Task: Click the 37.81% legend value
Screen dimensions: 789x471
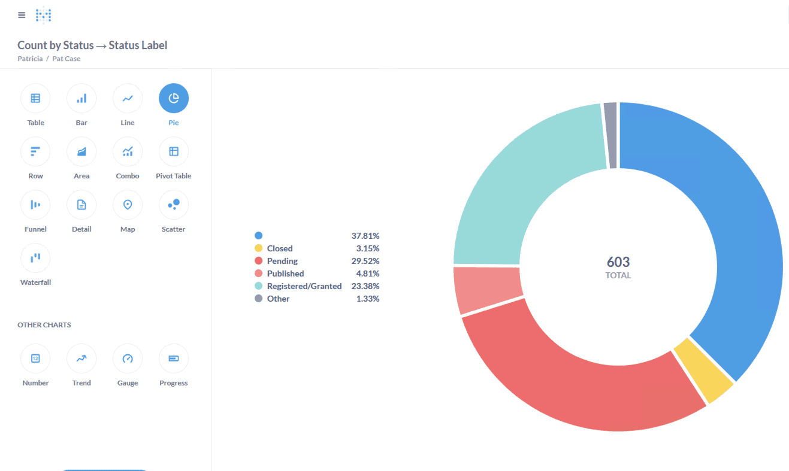Action: [x=365, y=236]
